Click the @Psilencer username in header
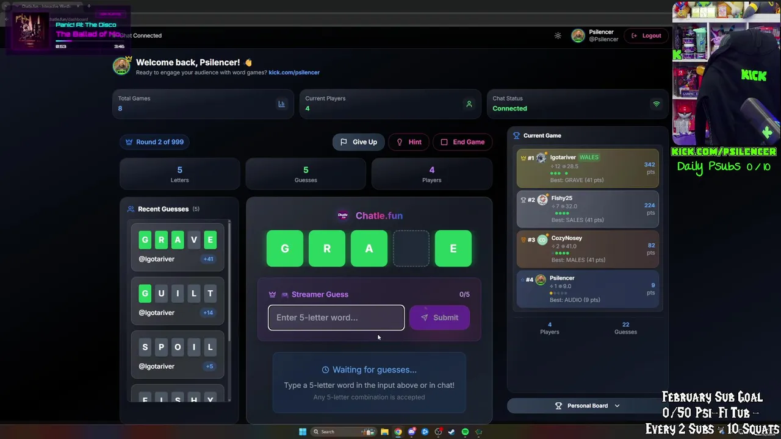Image resolution: width=781 pixels, height=439 pixels. pyautogui.click(x=603, y=40)
